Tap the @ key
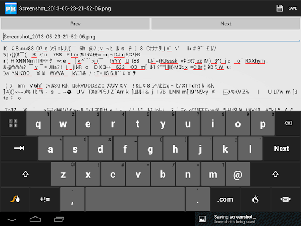The image size is (301, 226). point(238,174)
